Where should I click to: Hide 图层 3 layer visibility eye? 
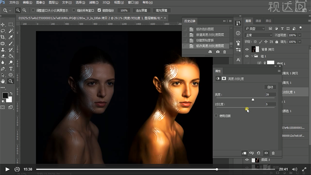pyautogui.click(x=247, y=160)
